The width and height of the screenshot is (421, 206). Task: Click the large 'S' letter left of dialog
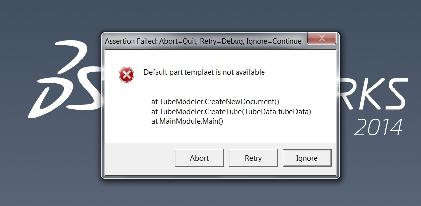(84, 93)
